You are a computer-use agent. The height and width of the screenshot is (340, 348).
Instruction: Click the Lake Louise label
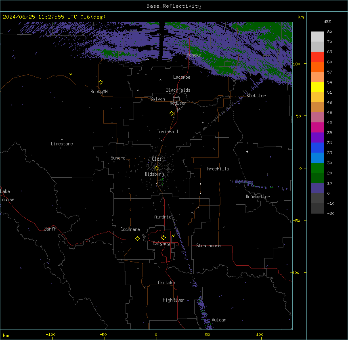pyautogui.click(x=7, y=195)
